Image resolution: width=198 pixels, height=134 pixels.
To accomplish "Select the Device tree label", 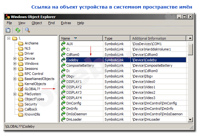I will tap(30, 58).
